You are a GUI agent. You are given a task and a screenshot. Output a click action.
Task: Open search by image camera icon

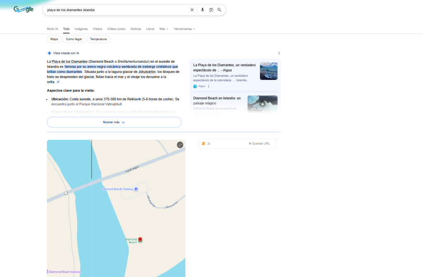211,10
